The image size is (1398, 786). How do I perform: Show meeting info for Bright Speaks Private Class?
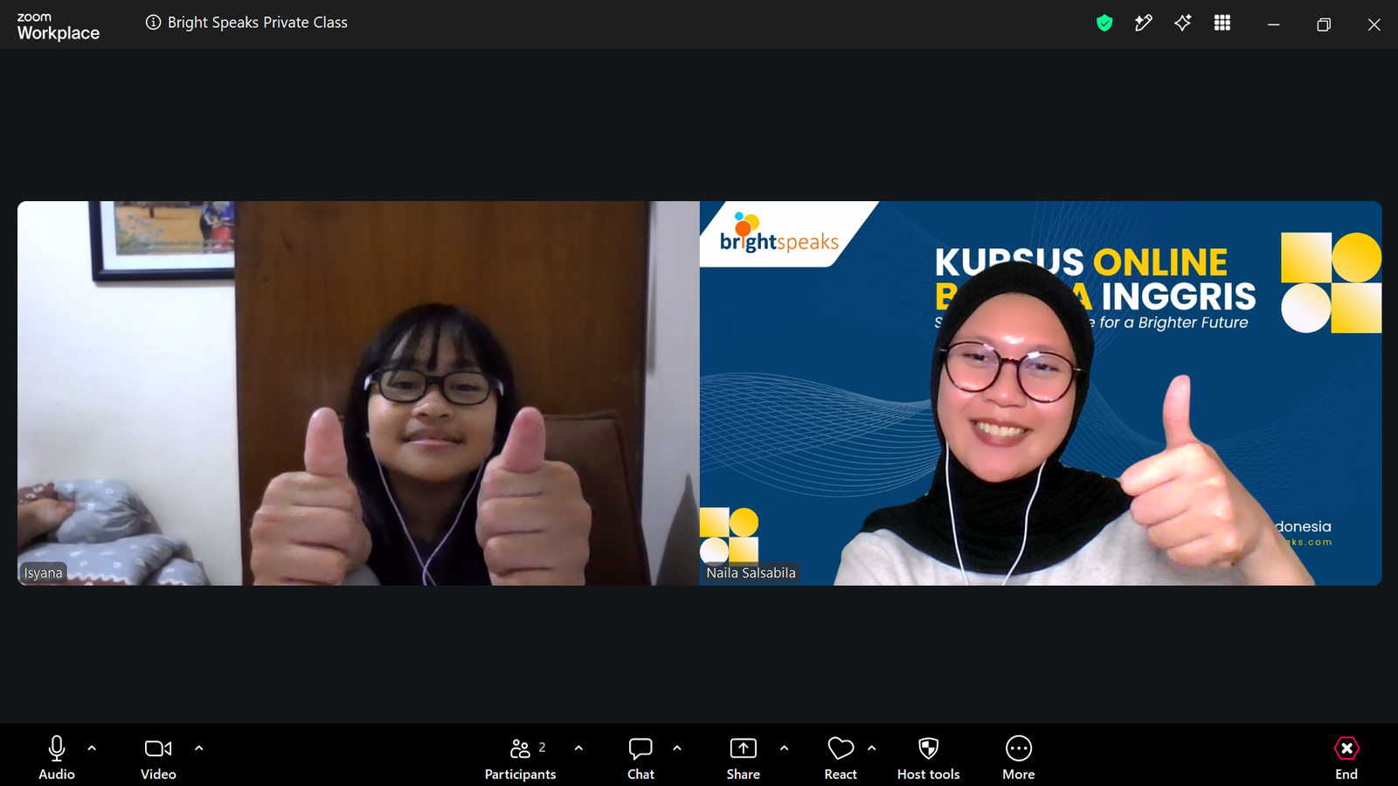coord(153,23)
